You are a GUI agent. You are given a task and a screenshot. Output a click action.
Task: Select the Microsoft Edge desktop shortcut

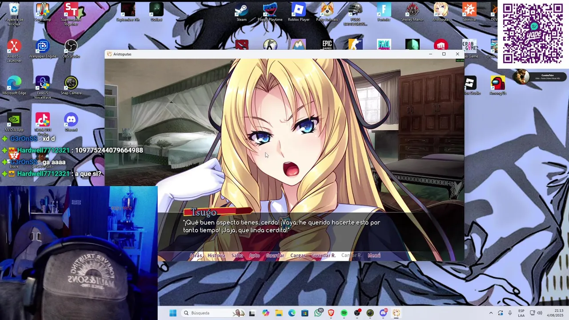(x=14, y=86)
